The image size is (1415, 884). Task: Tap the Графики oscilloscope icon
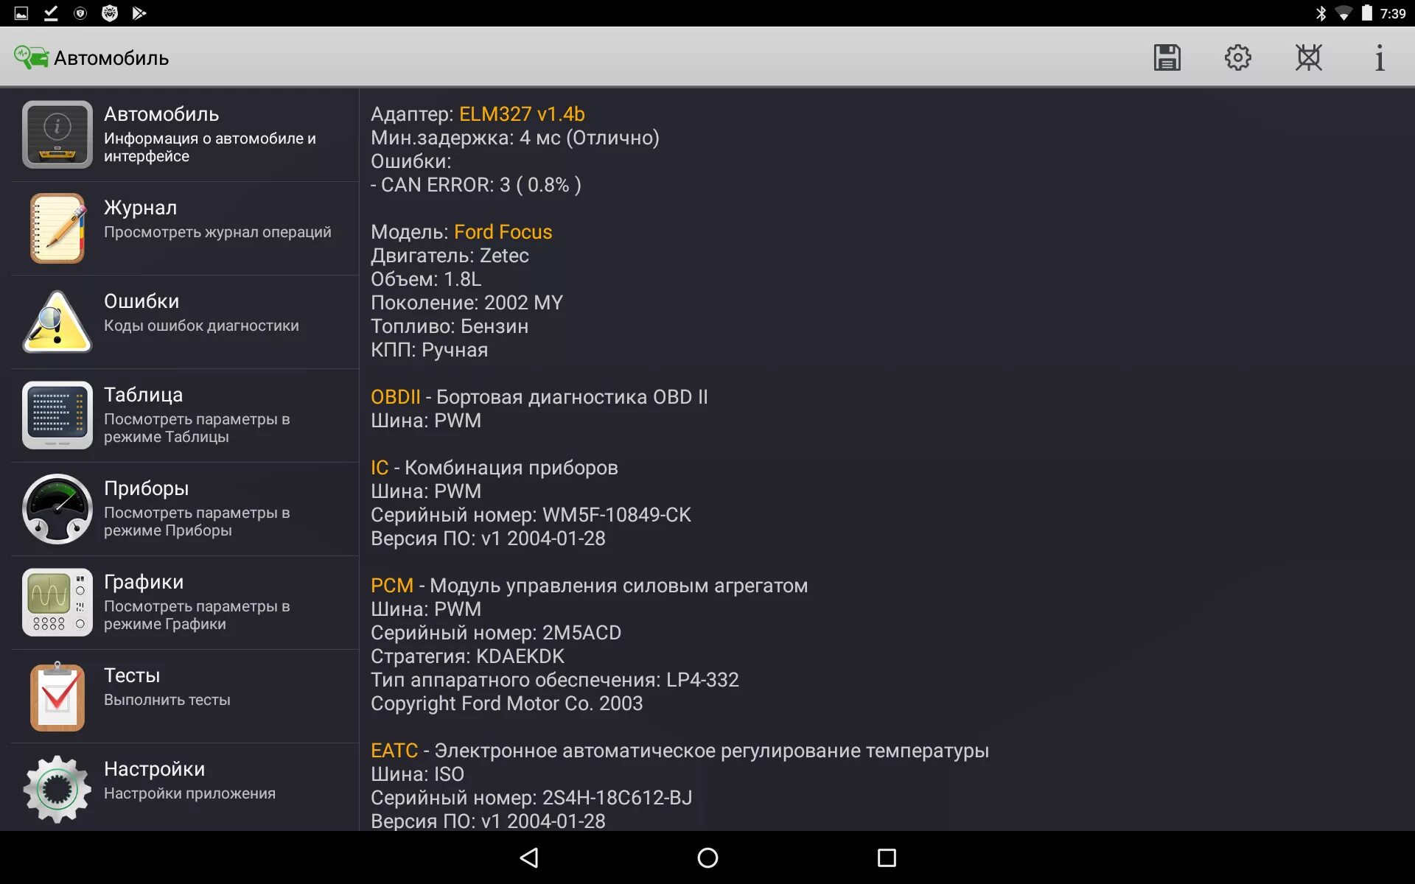[57, 603]
